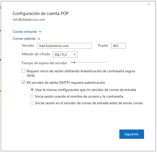This screenshot has width=157, height=152.
Task: Click the Correo saliente heading link
Action: pos(24,39)
